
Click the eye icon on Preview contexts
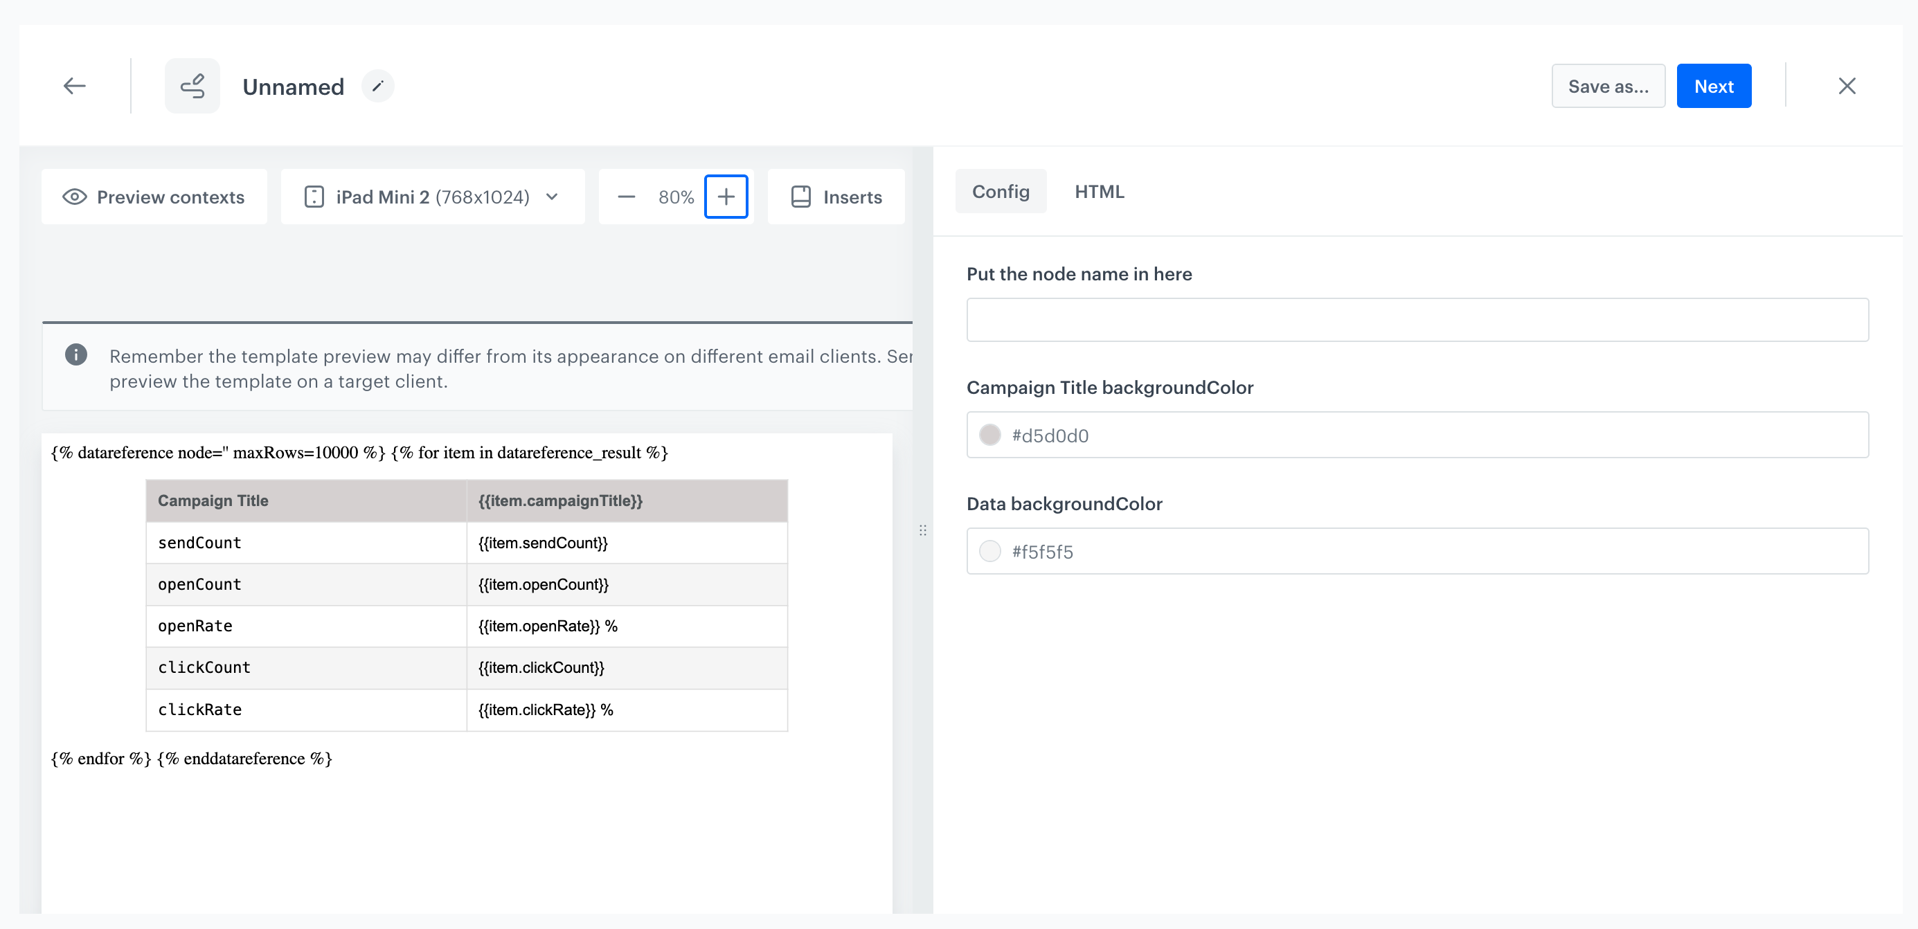[x=75, y=197]
